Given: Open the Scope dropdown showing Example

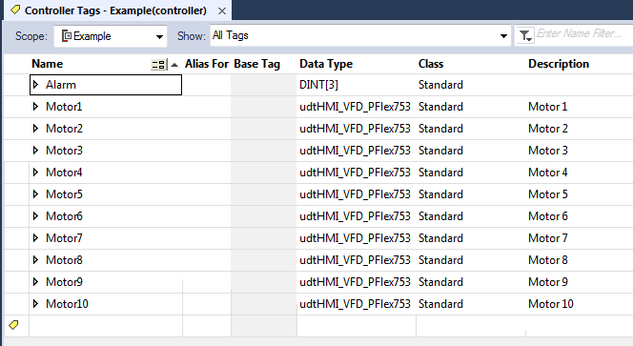Looking at the screenshot, I should pyautogui.click(x=111, y=36).
